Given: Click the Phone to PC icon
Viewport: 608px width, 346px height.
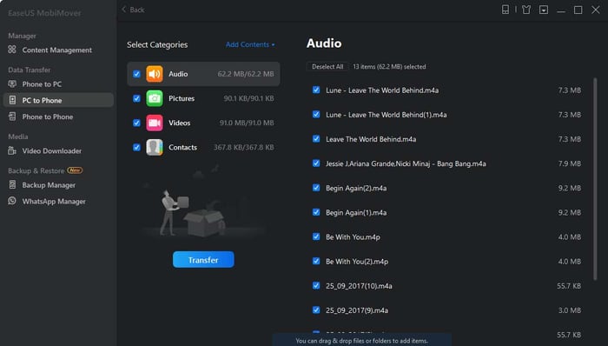Looking at the screenshot, I should point(12,83).
